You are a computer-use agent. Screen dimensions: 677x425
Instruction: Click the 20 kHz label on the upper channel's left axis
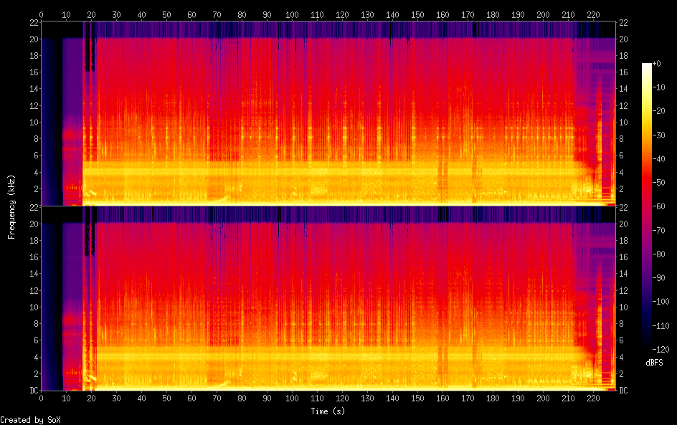tap(33, 39)
